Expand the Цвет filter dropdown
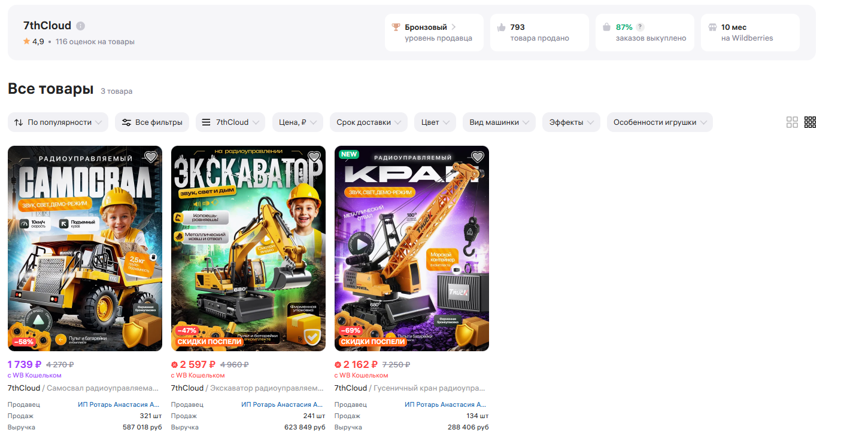This screenshot has height=442, width=850. pyautogui.click(x=435, y=122)
